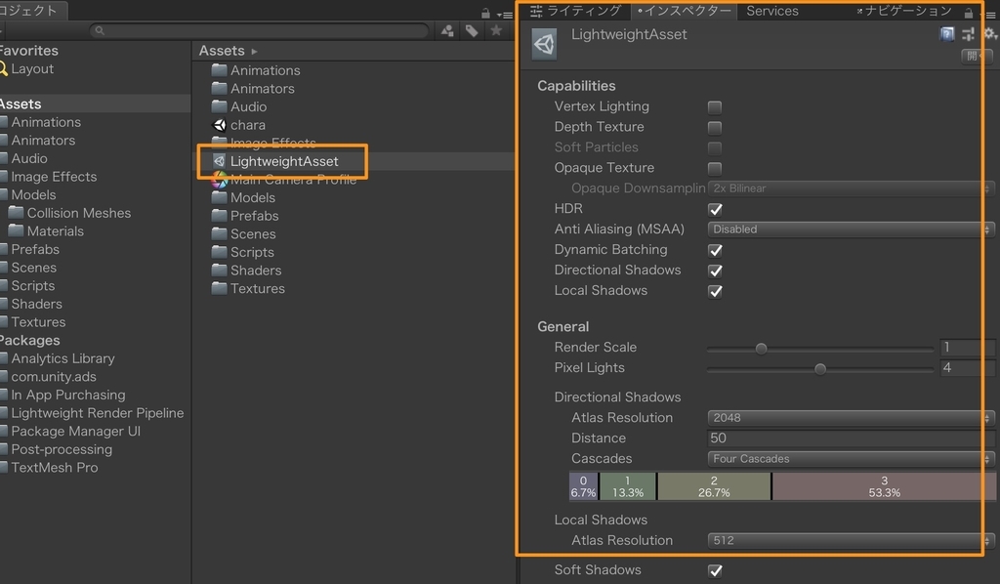Uncheck Dynamic Batching

coord(715,250)
